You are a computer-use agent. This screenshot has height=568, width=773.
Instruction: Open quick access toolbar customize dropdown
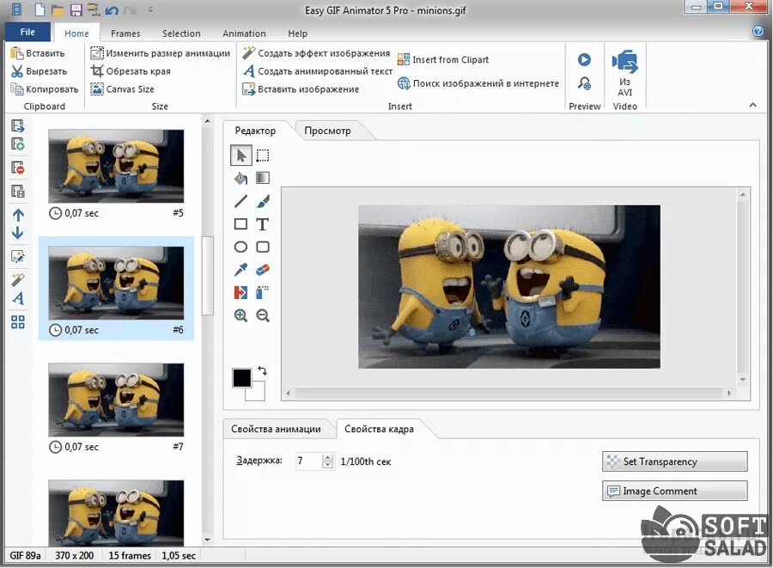click(x=150, y=9)
